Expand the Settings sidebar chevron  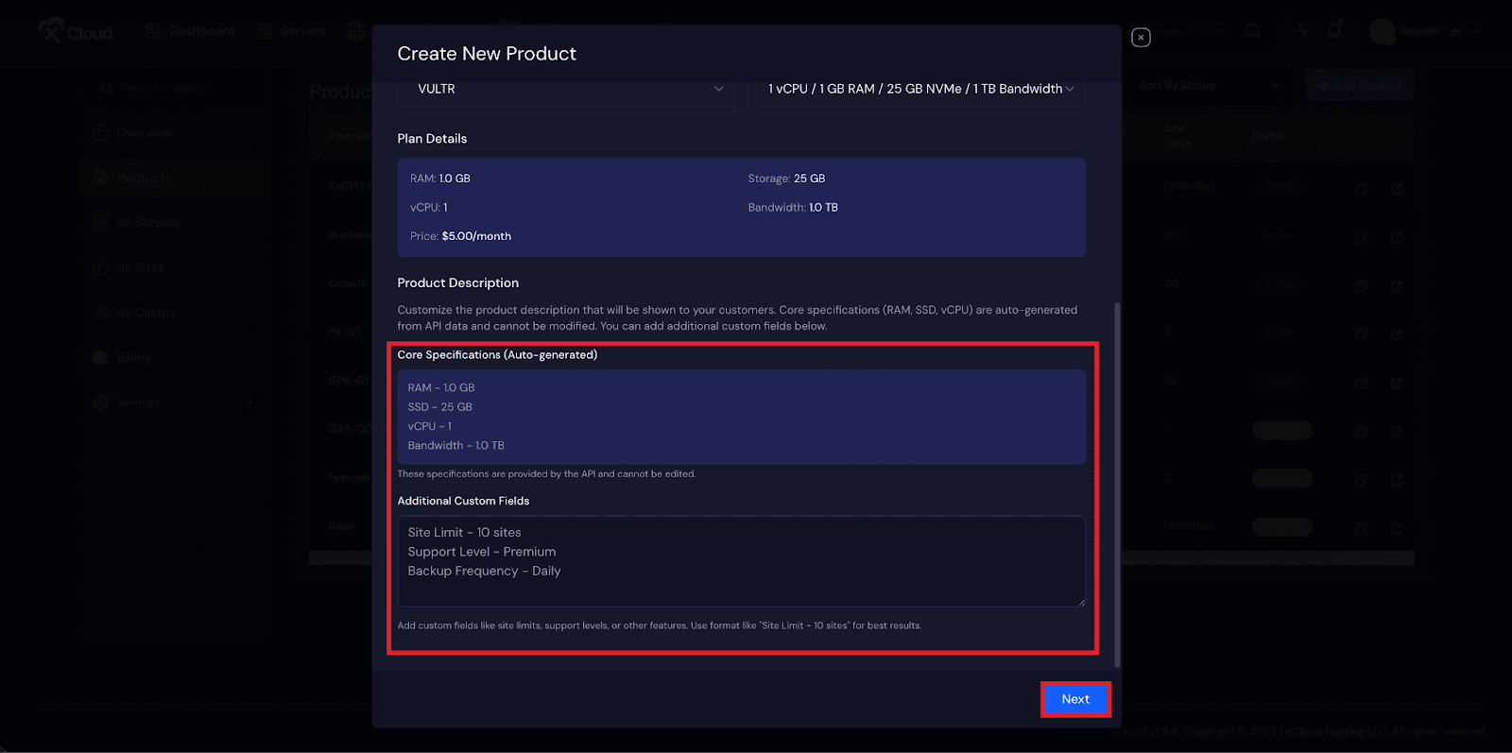pos(249,402)
